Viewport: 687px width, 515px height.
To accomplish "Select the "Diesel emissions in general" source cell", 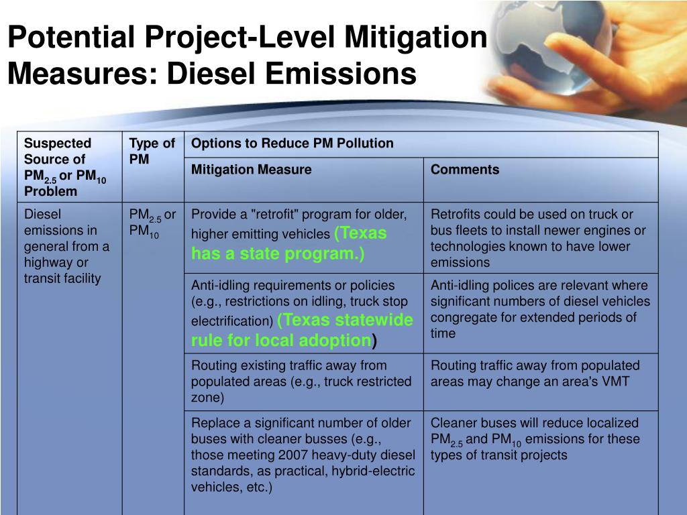I will 70,358.
